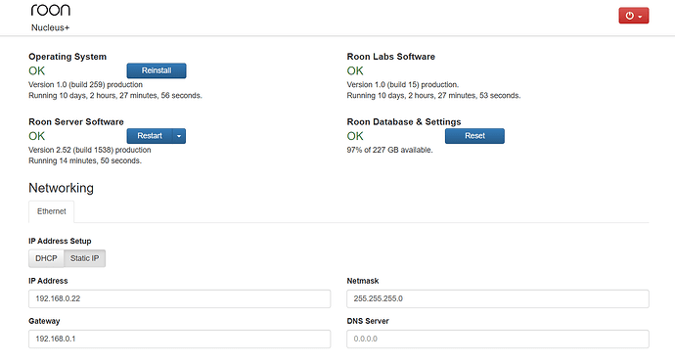
Task: Click the Networking heading
Action: [61, 188]
